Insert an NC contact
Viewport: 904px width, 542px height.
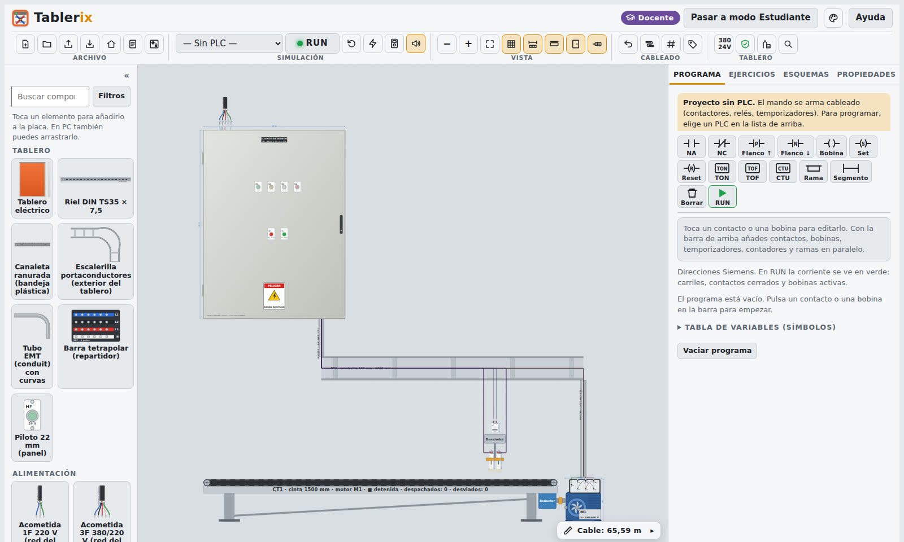(x=722, y=147)
